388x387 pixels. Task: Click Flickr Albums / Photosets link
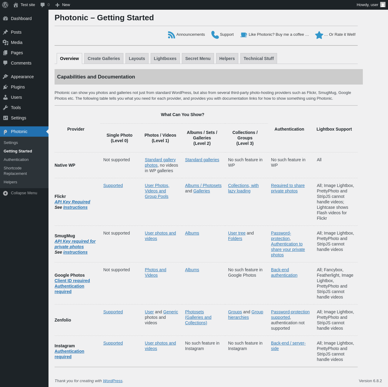[203, 185]
